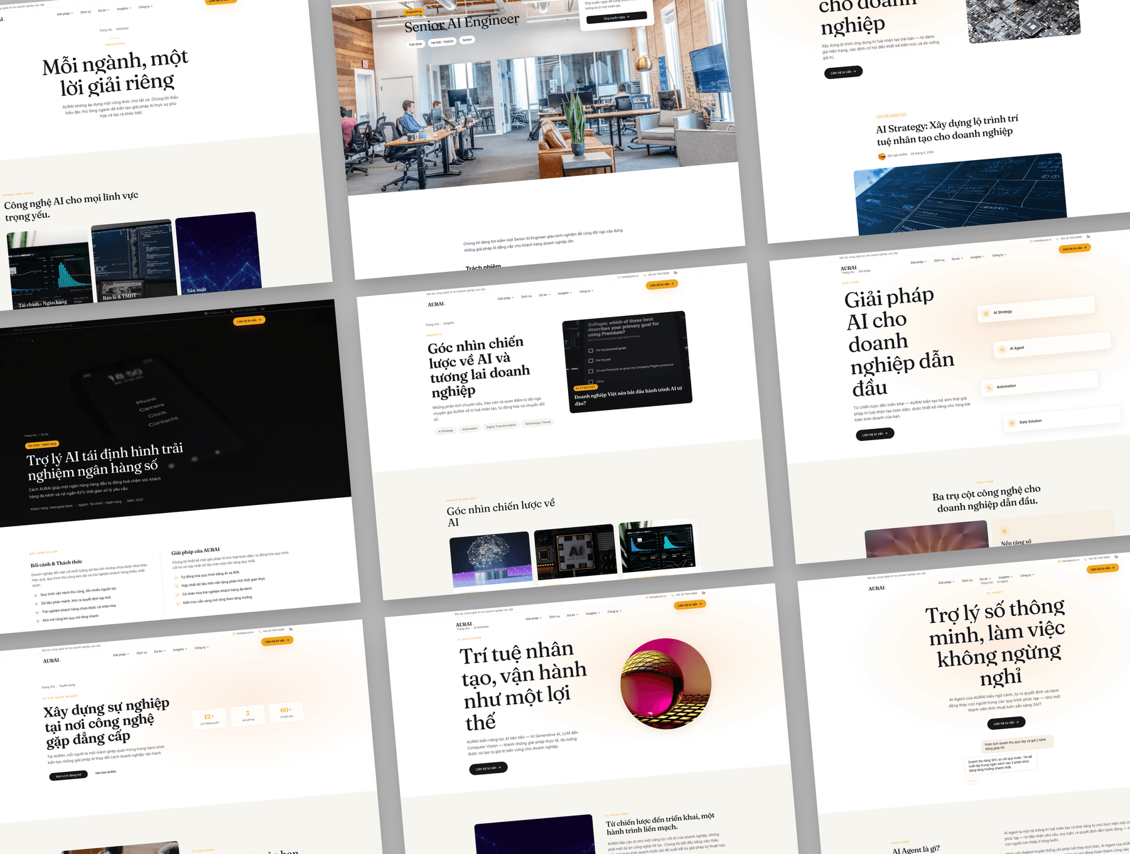
Task: Select Dịch vụ in the 'Trí tuệ nhân tạo' page nav
Action: 554,617
